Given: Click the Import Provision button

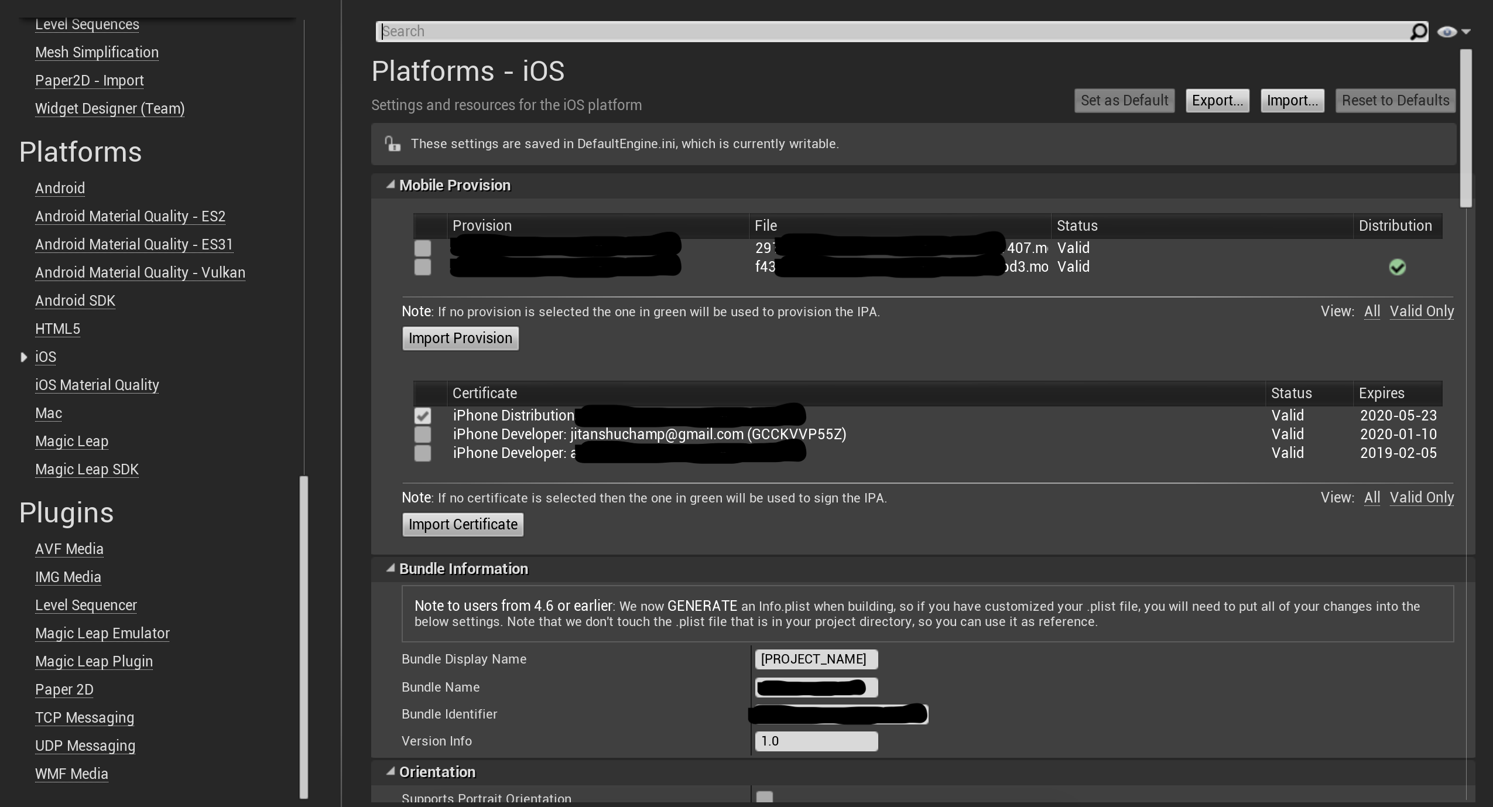Looking at the screenshot, I should coord(460,338).
